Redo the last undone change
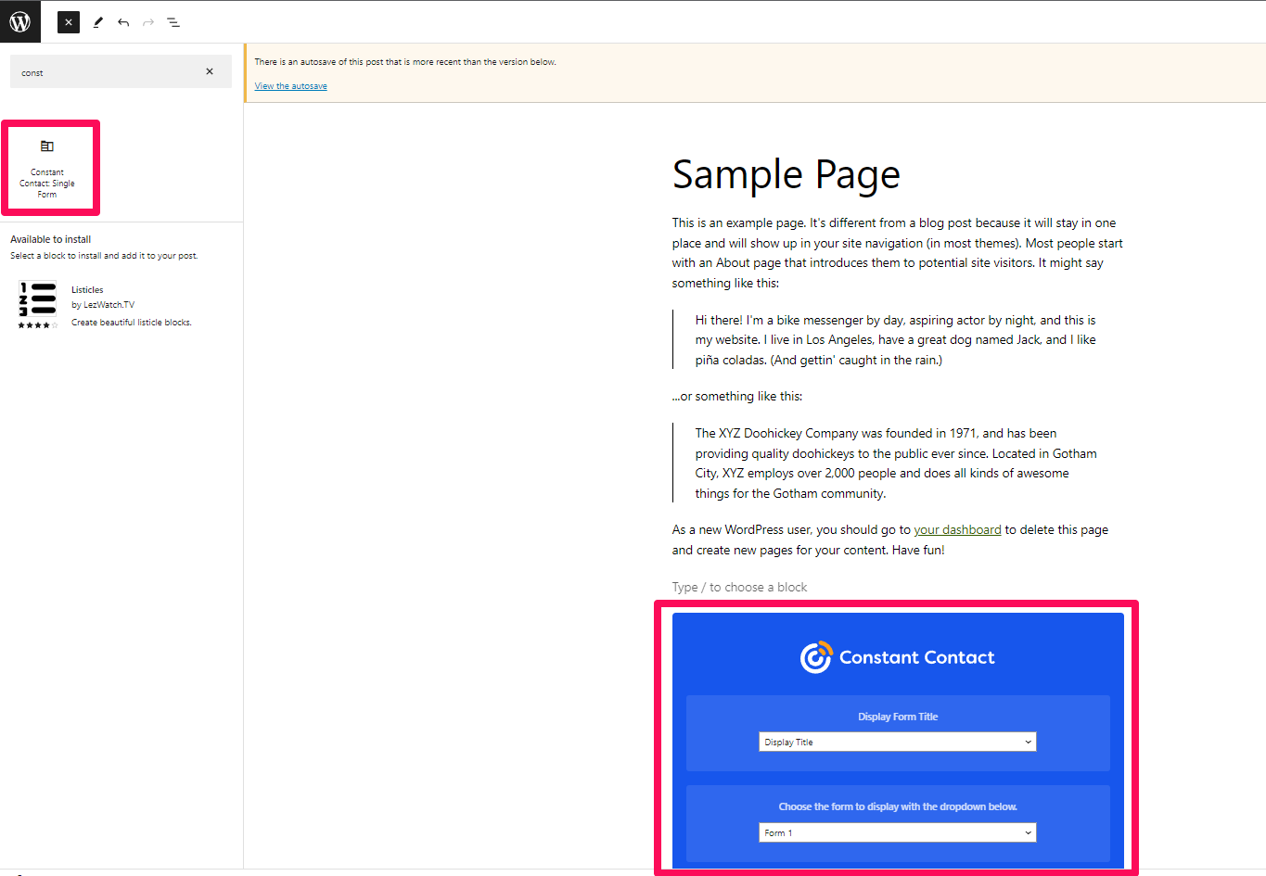 [148, 22]
